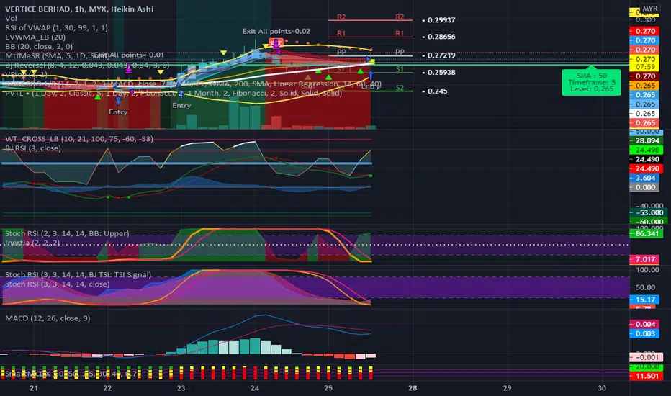Viewport: 671px width, 396px height.
Task: Select the Vol indicator legend
Action: 11,18
